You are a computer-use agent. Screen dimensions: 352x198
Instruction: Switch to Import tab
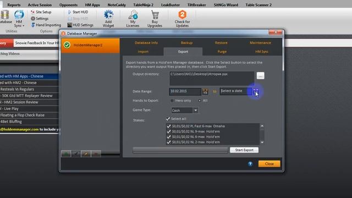point(143,52)
